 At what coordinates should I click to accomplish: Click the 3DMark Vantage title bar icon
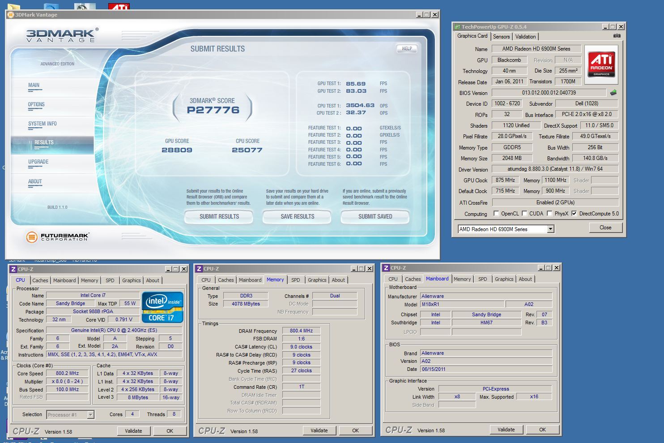(11, 15)
